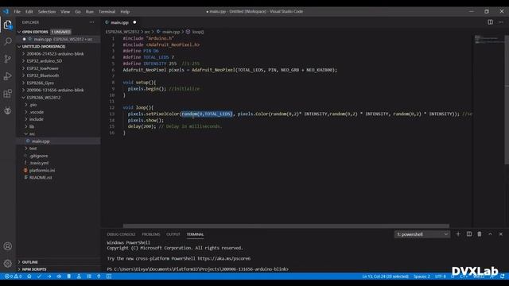
Task: Open the Help menu
Action: coord(125,11)
